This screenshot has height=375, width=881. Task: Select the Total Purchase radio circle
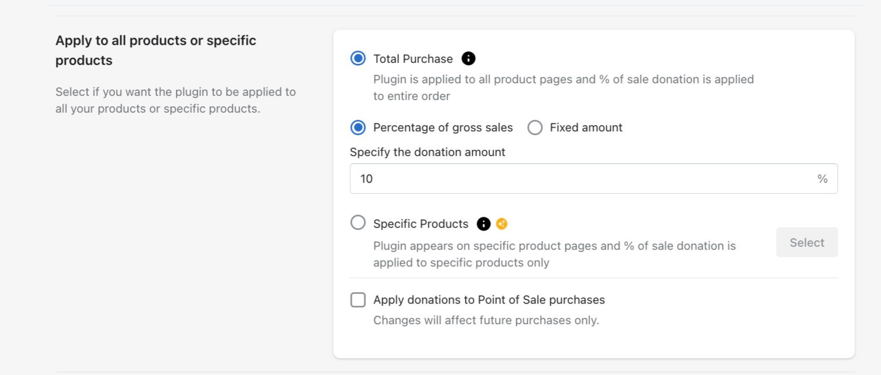pyautogui.click(x=358, y=58)
